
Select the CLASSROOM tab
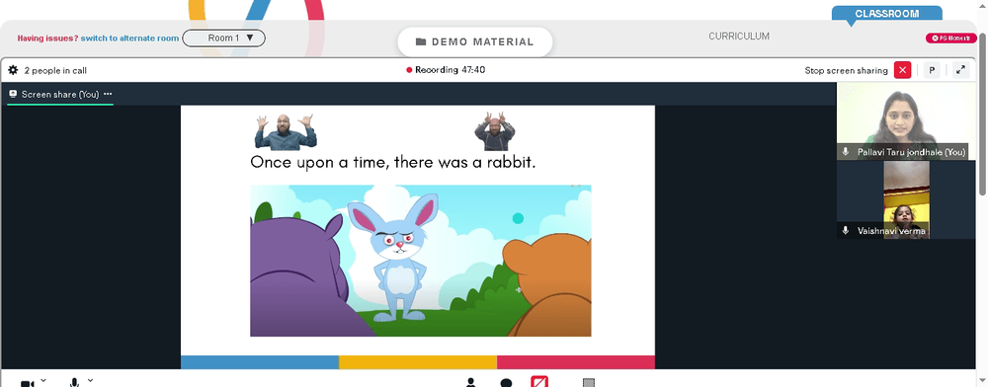886,14
